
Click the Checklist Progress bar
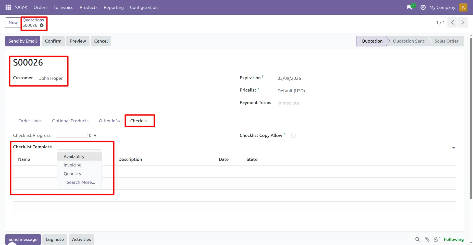click(72, 135)
